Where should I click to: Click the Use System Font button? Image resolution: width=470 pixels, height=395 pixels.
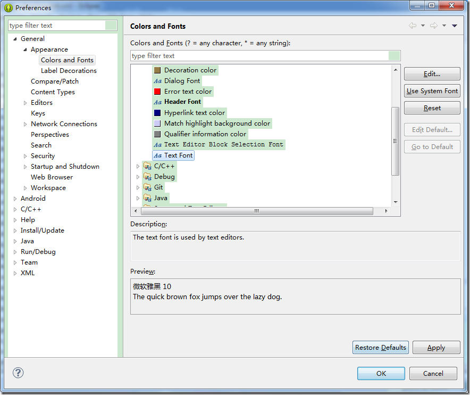(x=432, y=91)
